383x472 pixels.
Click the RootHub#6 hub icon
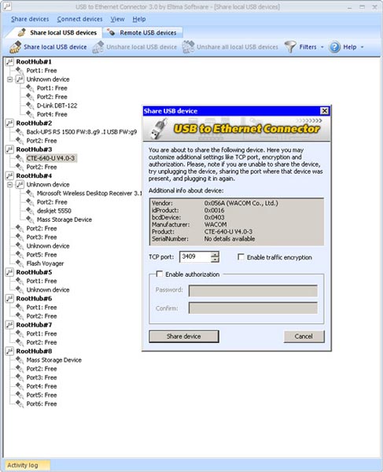[9, 298]
